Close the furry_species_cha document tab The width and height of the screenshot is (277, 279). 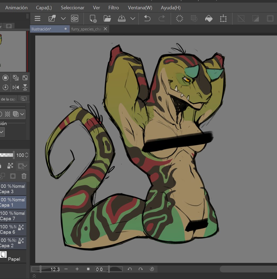pos(105,29)
